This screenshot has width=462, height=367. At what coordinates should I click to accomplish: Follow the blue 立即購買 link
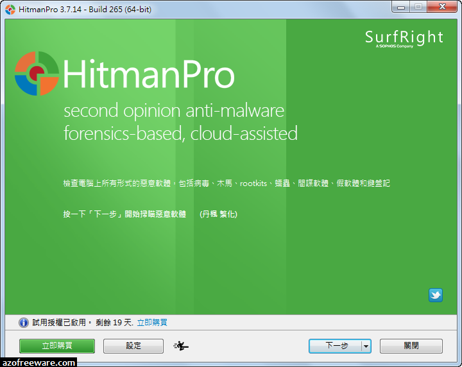click(x=152, y=323)
